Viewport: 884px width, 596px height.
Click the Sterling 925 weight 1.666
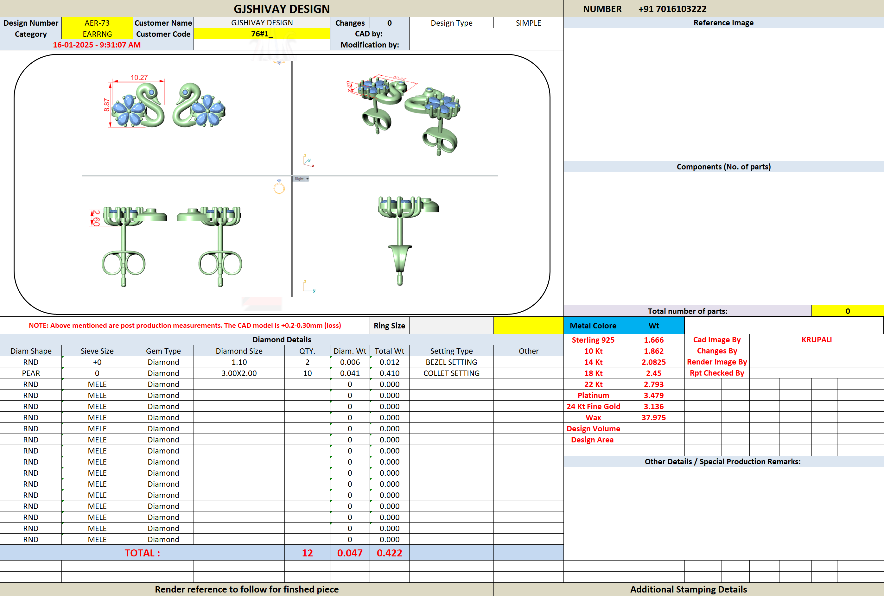(654, 340)
